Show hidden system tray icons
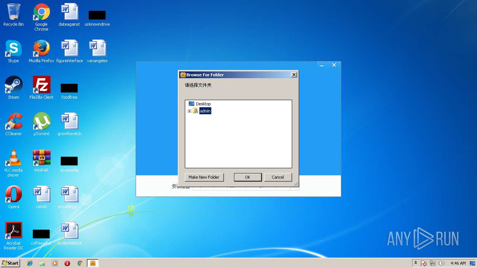This screenshot has height=268, width=477. click(x=416, y=263)
